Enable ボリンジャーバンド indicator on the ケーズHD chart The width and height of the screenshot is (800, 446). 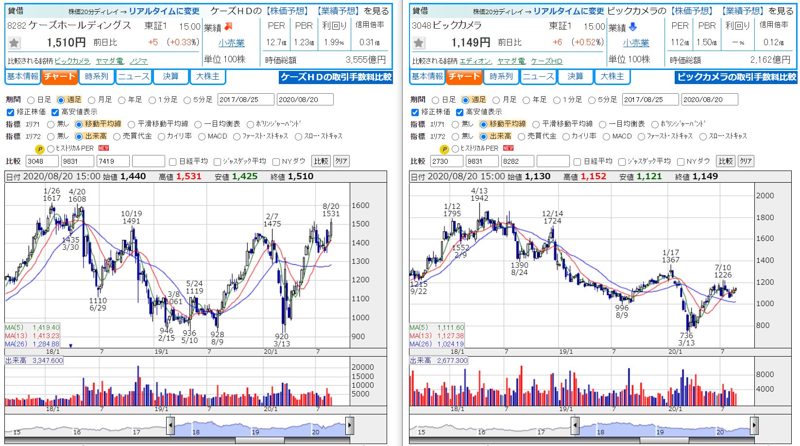pos(251,124)
